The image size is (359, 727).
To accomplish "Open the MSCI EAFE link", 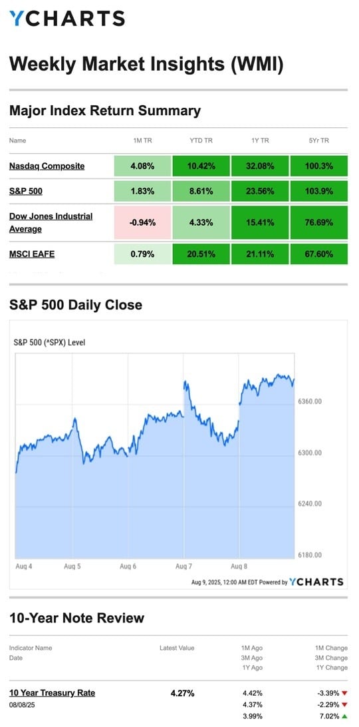I will [32, 254].
